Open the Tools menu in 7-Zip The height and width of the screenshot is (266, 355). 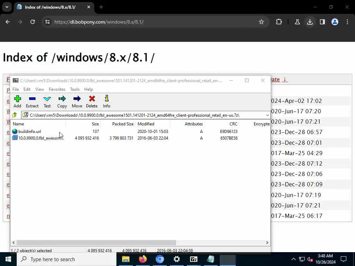[x=75, y=89]
